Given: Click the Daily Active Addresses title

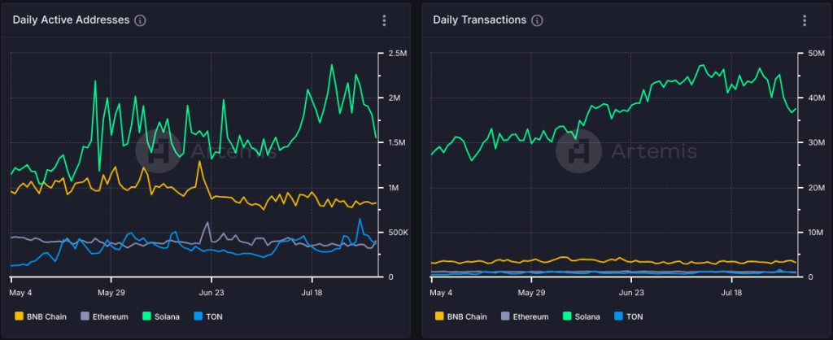Looking at the screenshot, I should click(x=72, y=20).
